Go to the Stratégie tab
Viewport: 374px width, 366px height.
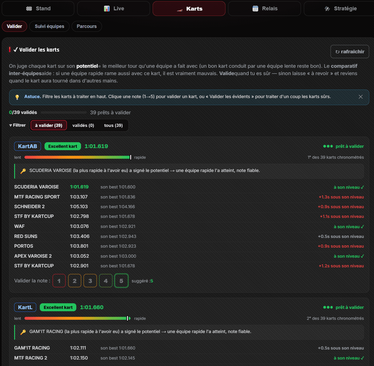(340, 9)
